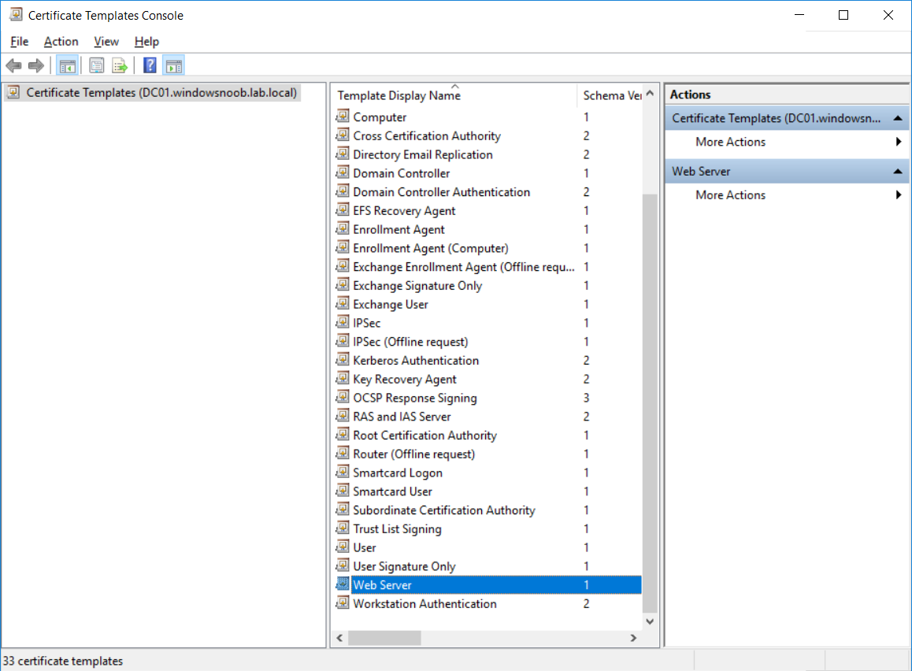Minimize the Certificate Templates Console window
The height and width of the screenshot is (671, 912).
(x=799, y=15)
